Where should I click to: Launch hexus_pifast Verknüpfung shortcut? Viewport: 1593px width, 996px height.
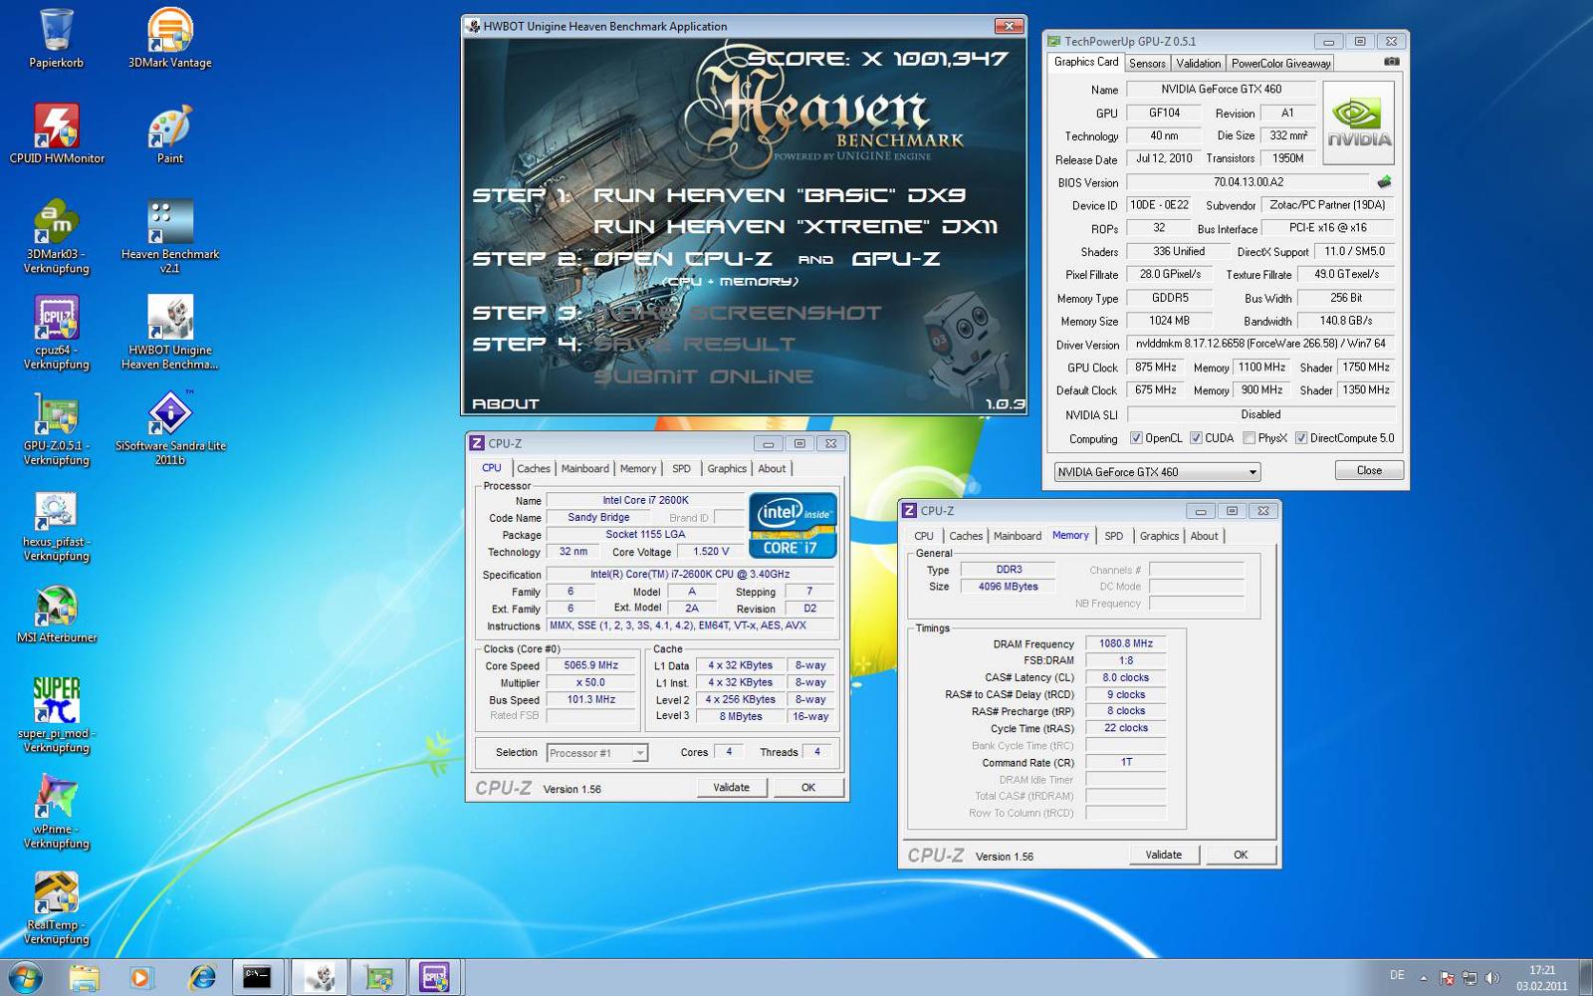click(57, 525)
